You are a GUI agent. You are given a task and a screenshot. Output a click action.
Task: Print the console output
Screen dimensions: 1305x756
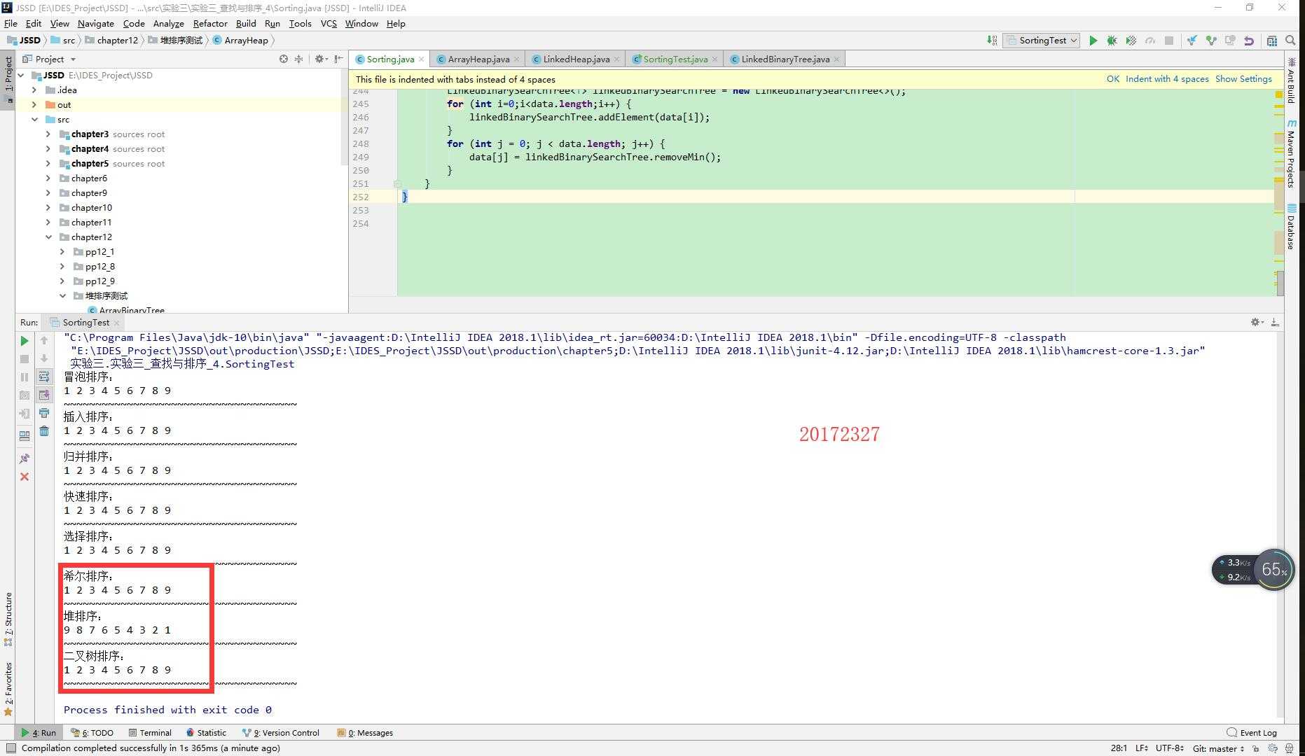44,413
